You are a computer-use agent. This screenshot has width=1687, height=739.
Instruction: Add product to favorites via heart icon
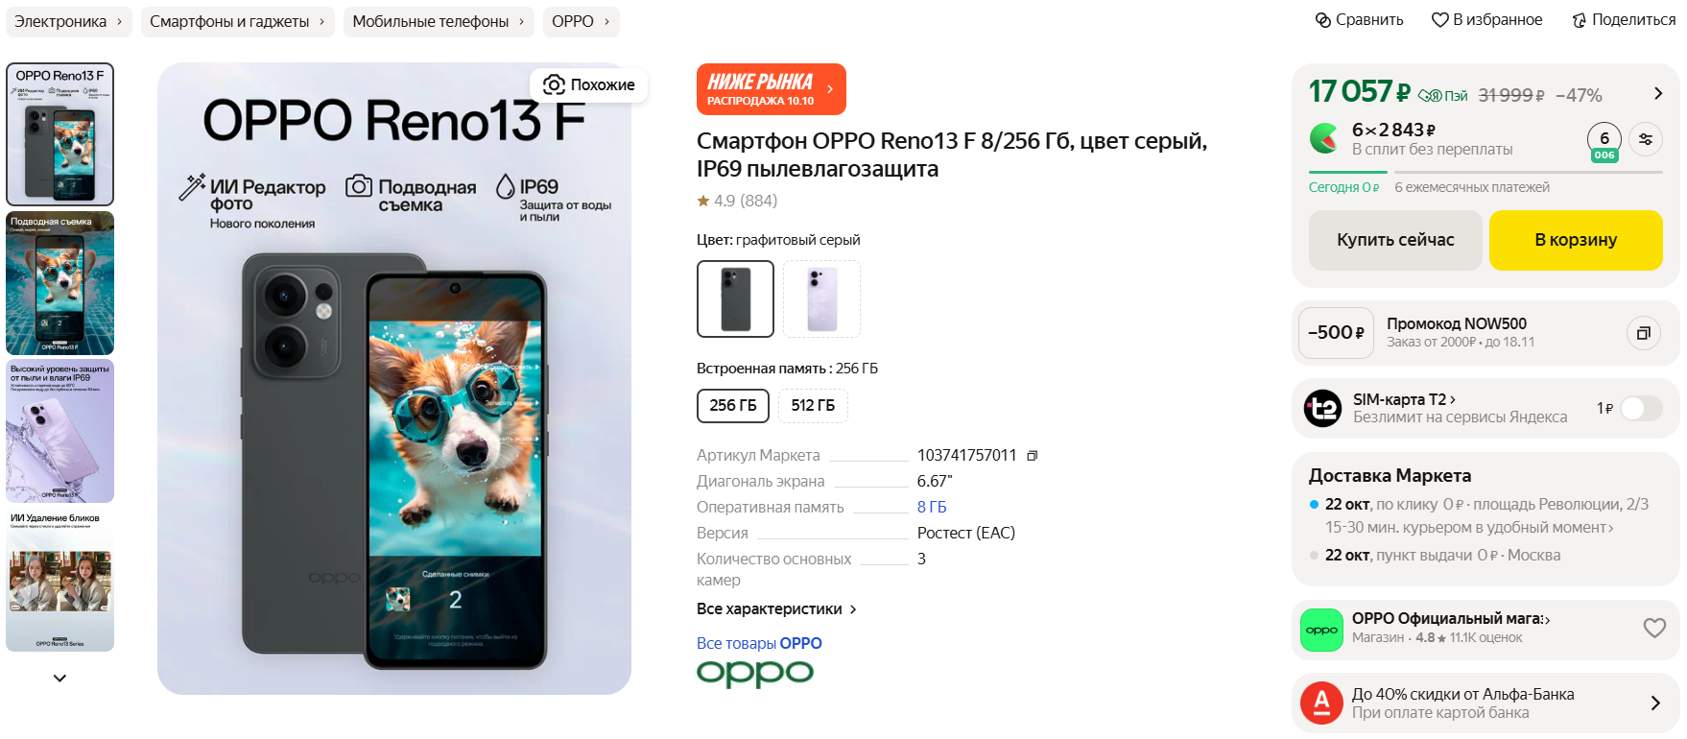click(x=1439, y=20)
